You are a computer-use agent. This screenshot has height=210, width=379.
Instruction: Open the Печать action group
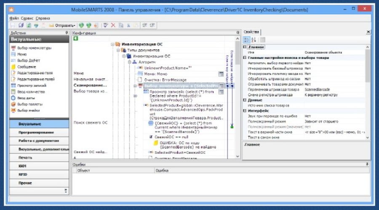pyautogui.click(x=39, y=157)
